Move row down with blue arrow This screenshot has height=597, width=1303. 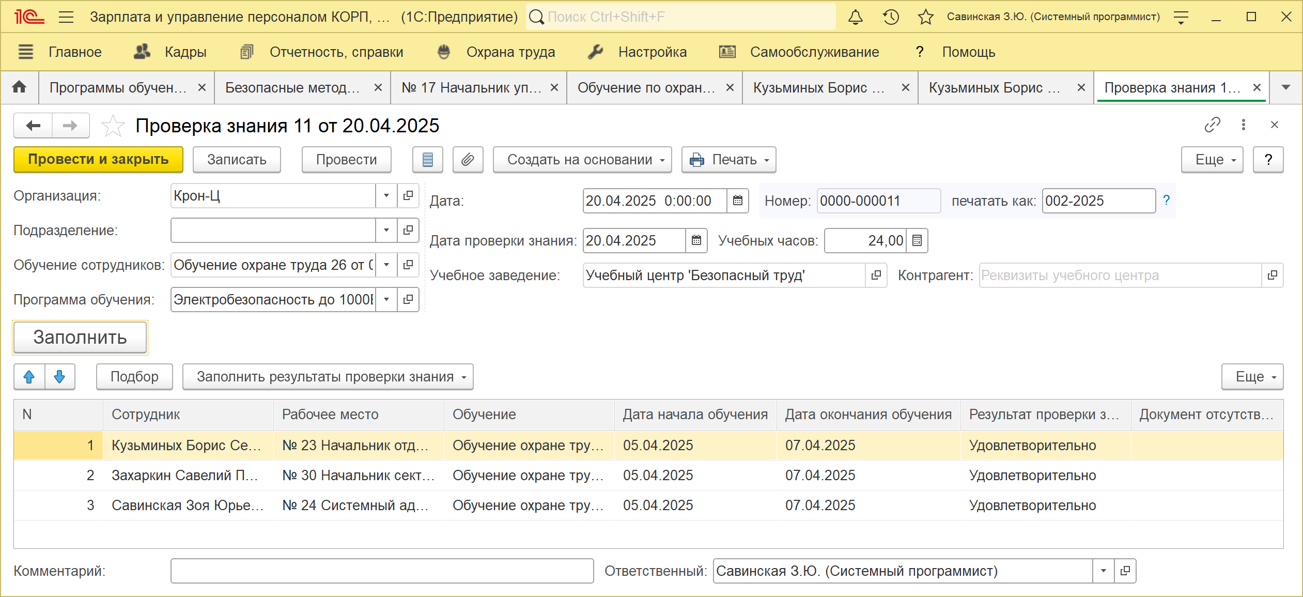[59, 377]
